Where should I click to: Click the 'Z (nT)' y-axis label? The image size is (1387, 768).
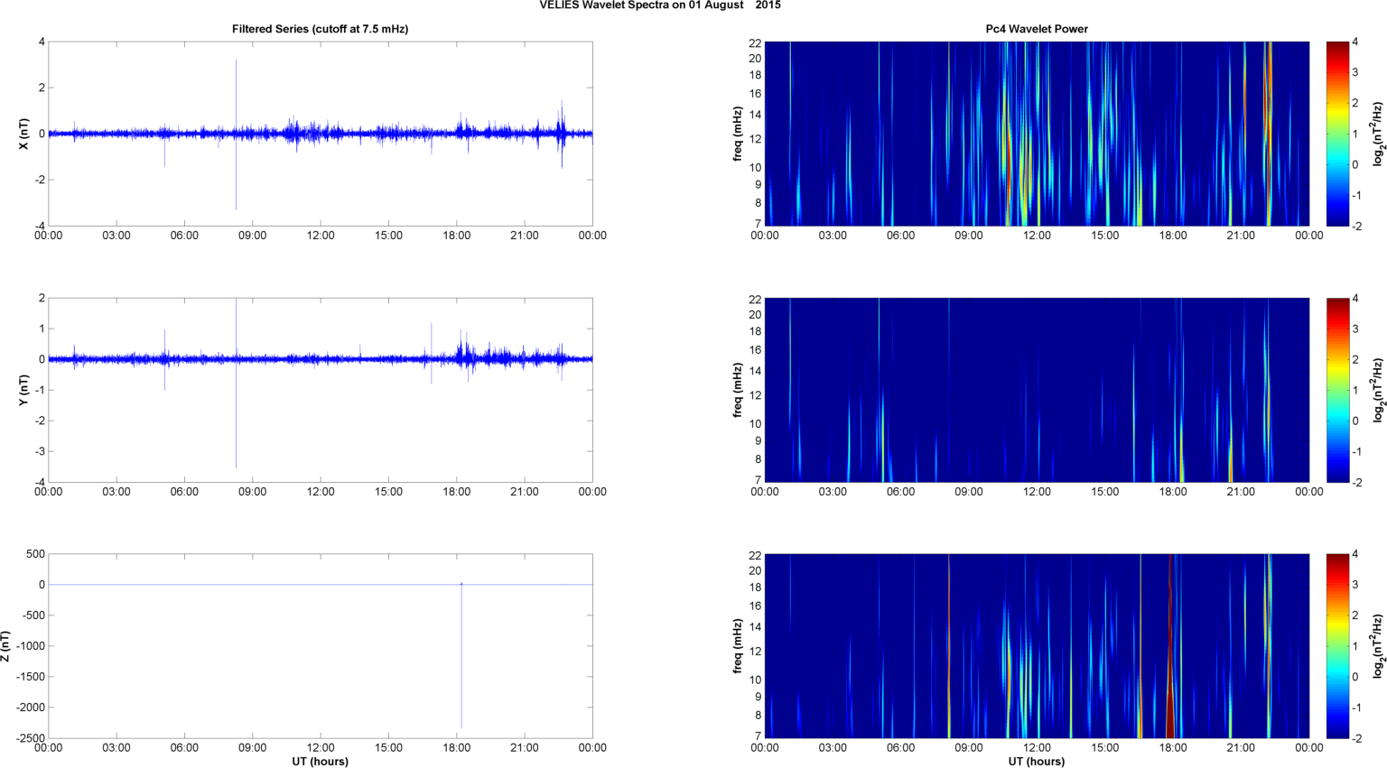click(6, 646)
